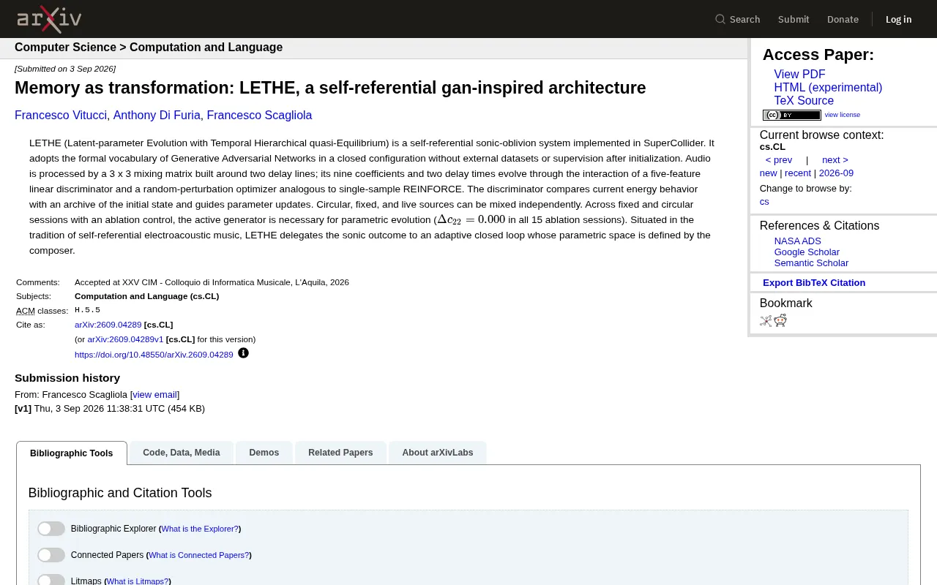937x585 pixels.
Task: Open author Anthony Di Furia's link
Action: tap(157, 116)
